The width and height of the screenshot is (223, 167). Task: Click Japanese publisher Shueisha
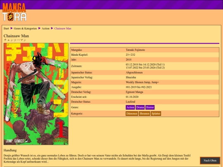131,78
